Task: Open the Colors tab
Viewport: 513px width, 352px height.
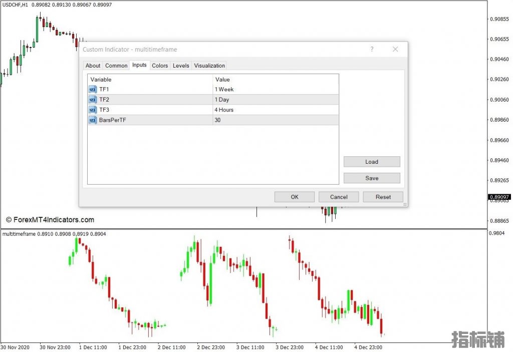Action: [x=160, y=66]
